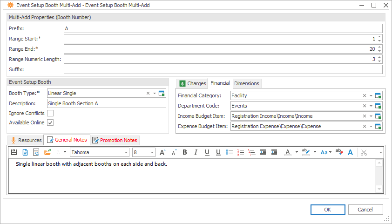The width and height of the screenshot is (392, 224).
Task: Open the font size 8 dropdown
Action: click(152, 152)
